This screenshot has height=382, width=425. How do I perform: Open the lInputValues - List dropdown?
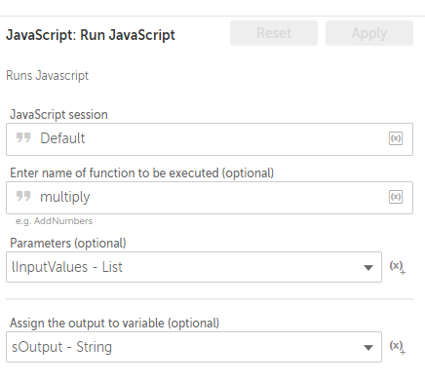(x=194, y=267)
